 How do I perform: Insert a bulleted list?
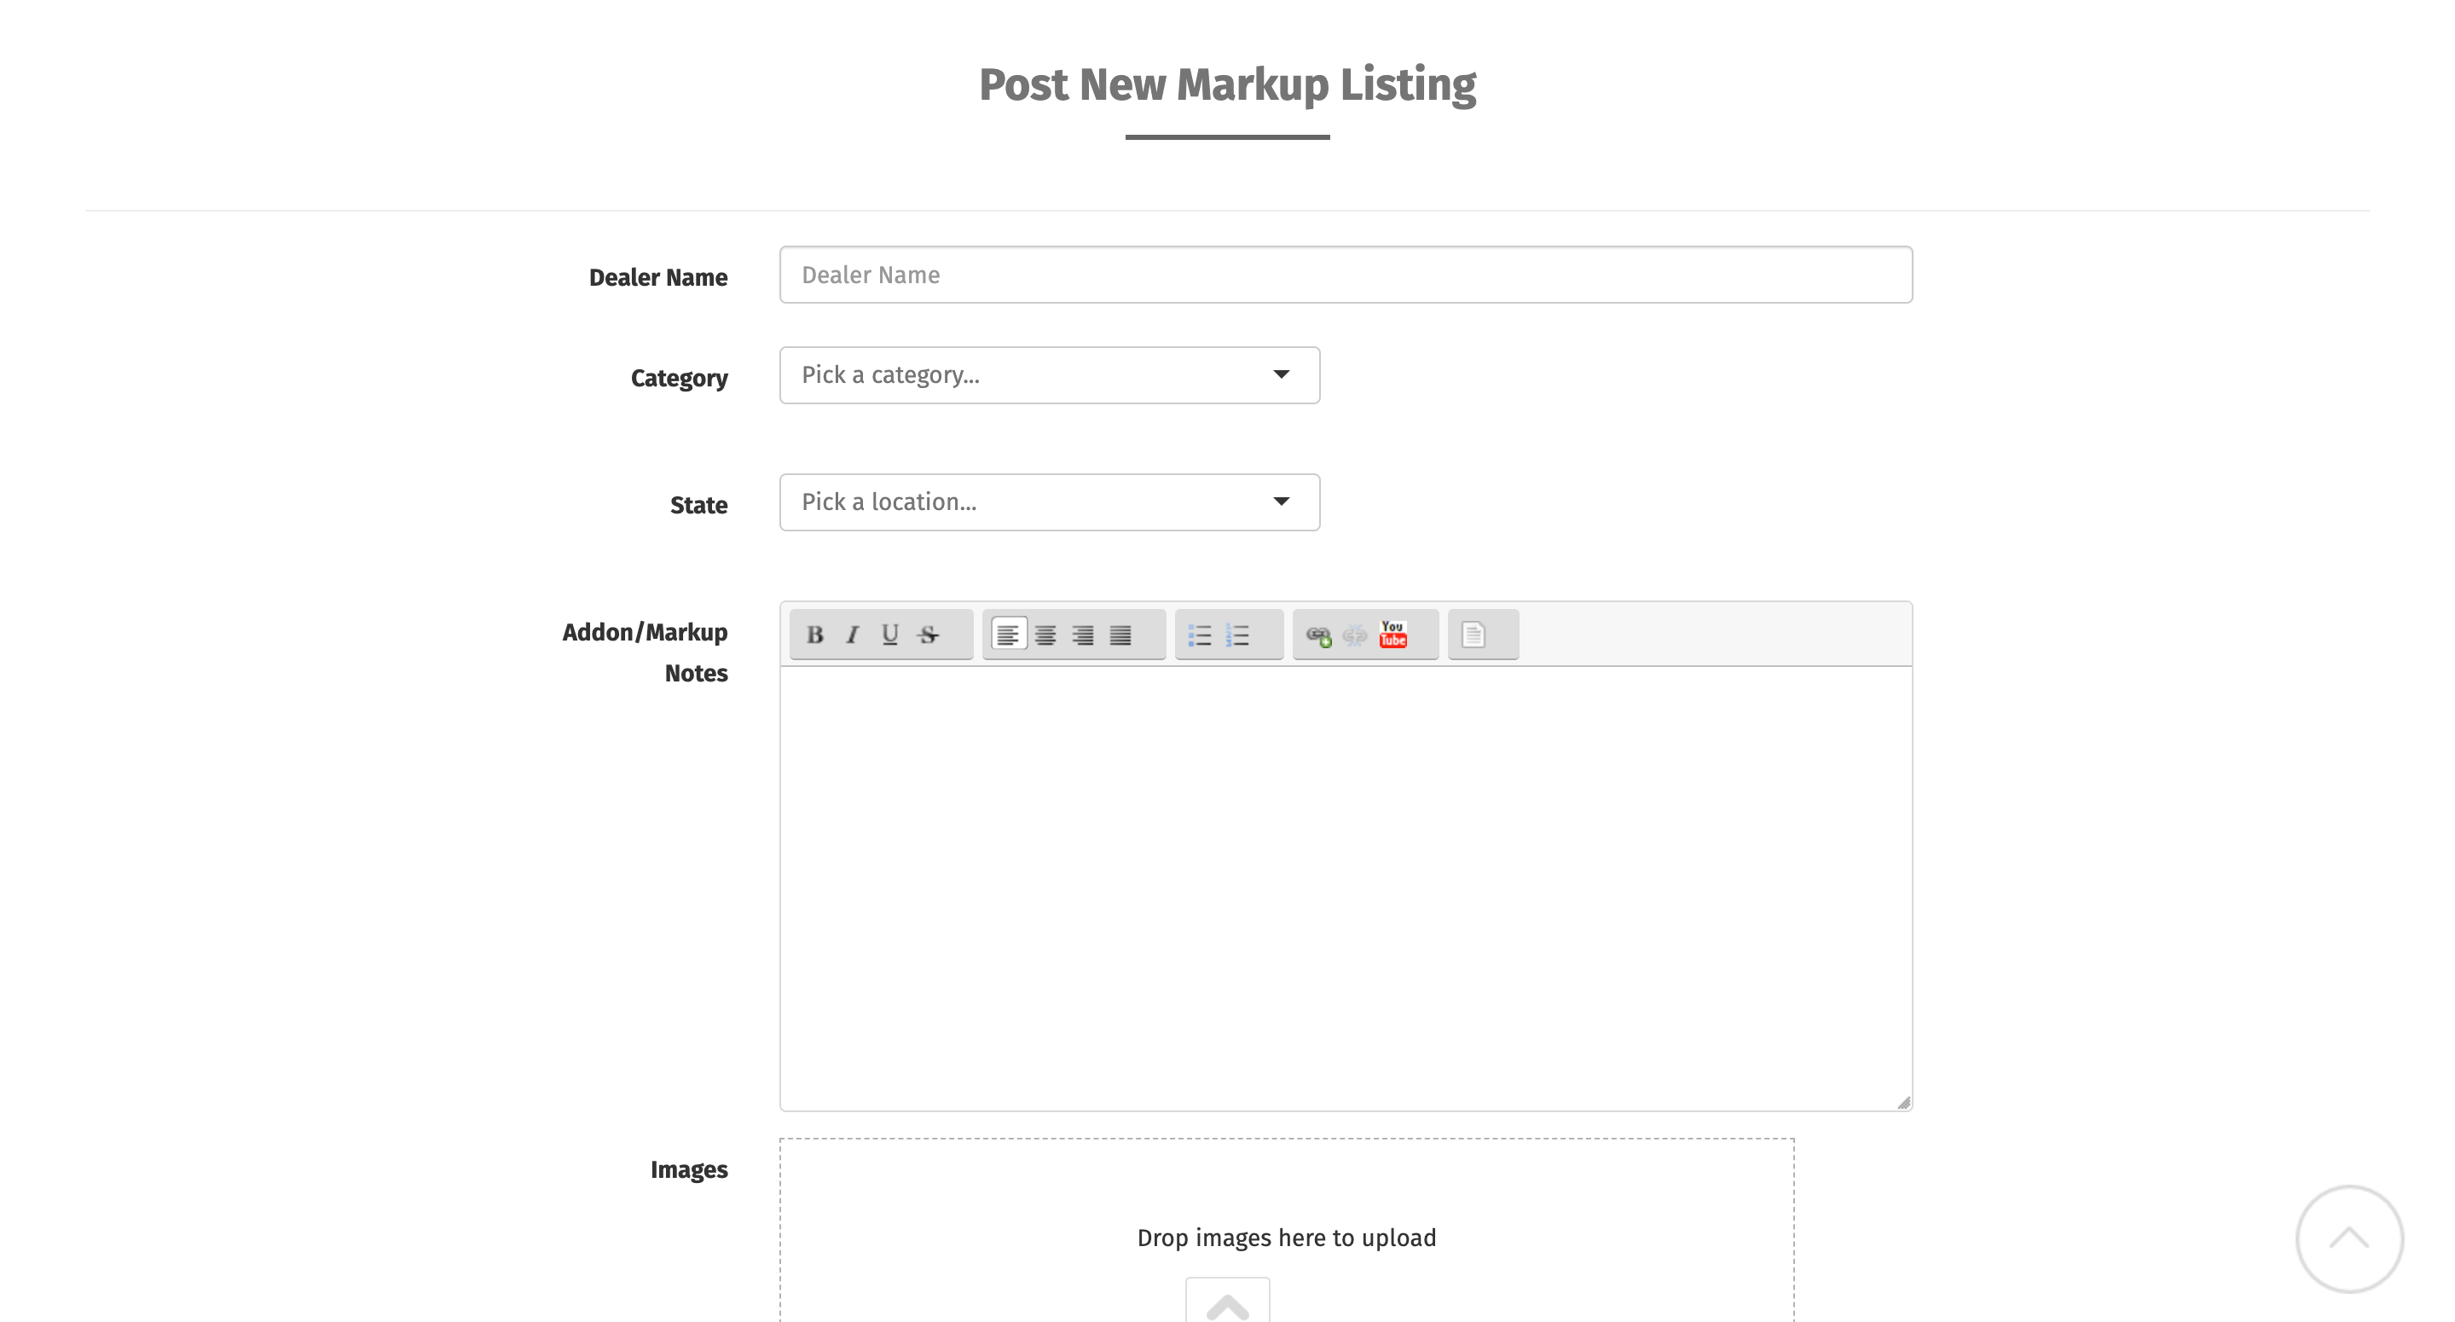pos(1200,635)
